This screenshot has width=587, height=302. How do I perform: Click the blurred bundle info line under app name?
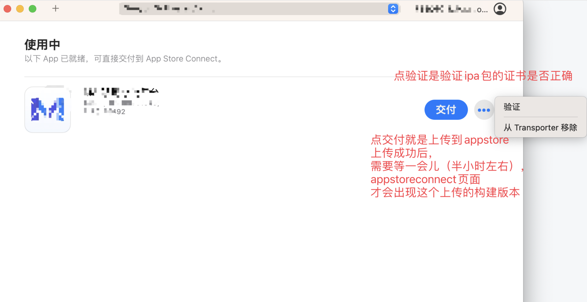click(x=121, y=103)
